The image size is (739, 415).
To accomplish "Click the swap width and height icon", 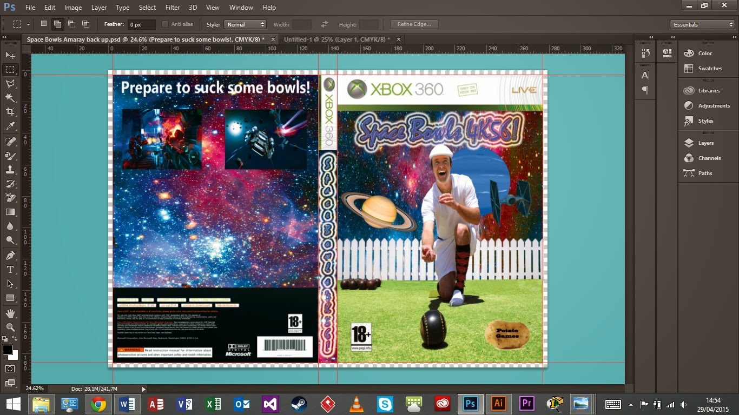I will tap(324, 24).
